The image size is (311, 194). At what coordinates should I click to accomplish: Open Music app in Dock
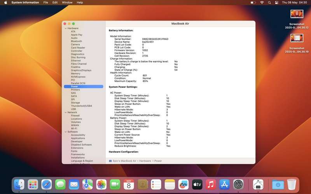click(x=211, y=185)
